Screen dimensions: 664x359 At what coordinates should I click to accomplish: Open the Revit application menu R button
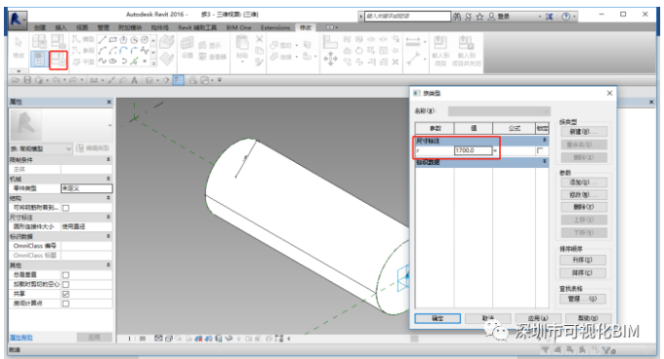point(17,18)
